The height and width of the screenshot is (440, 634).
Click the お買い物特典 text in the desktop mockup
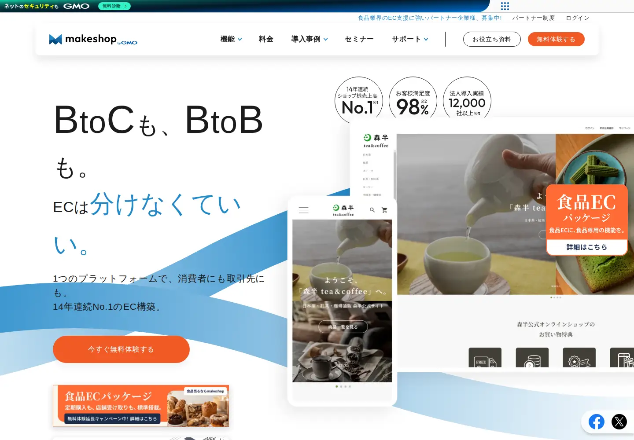point(556,334)
